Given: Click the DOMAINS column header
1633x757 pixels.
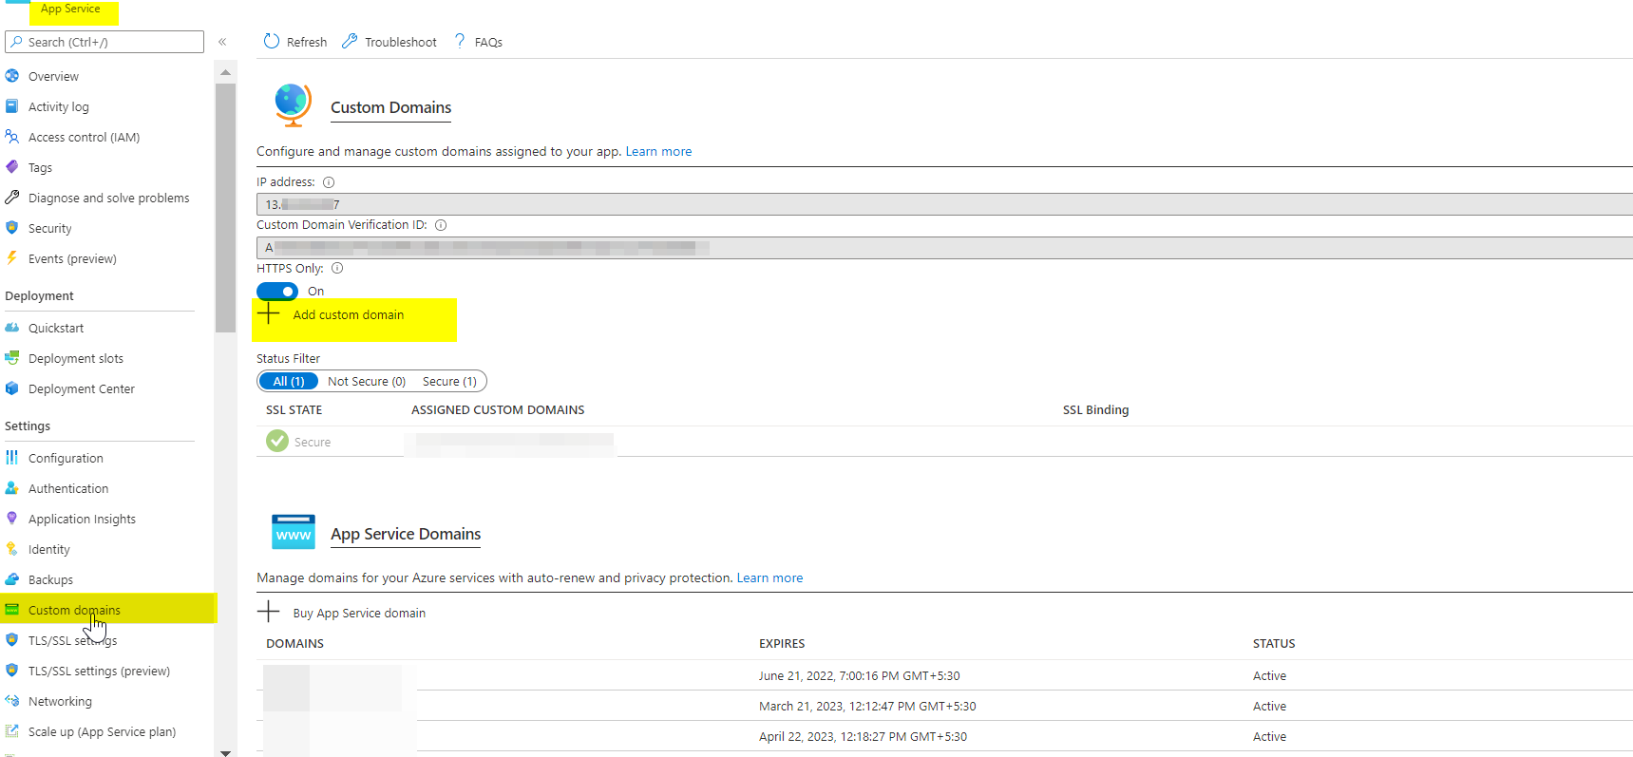Looking at the screenshot, I should (x=294, y=643).
